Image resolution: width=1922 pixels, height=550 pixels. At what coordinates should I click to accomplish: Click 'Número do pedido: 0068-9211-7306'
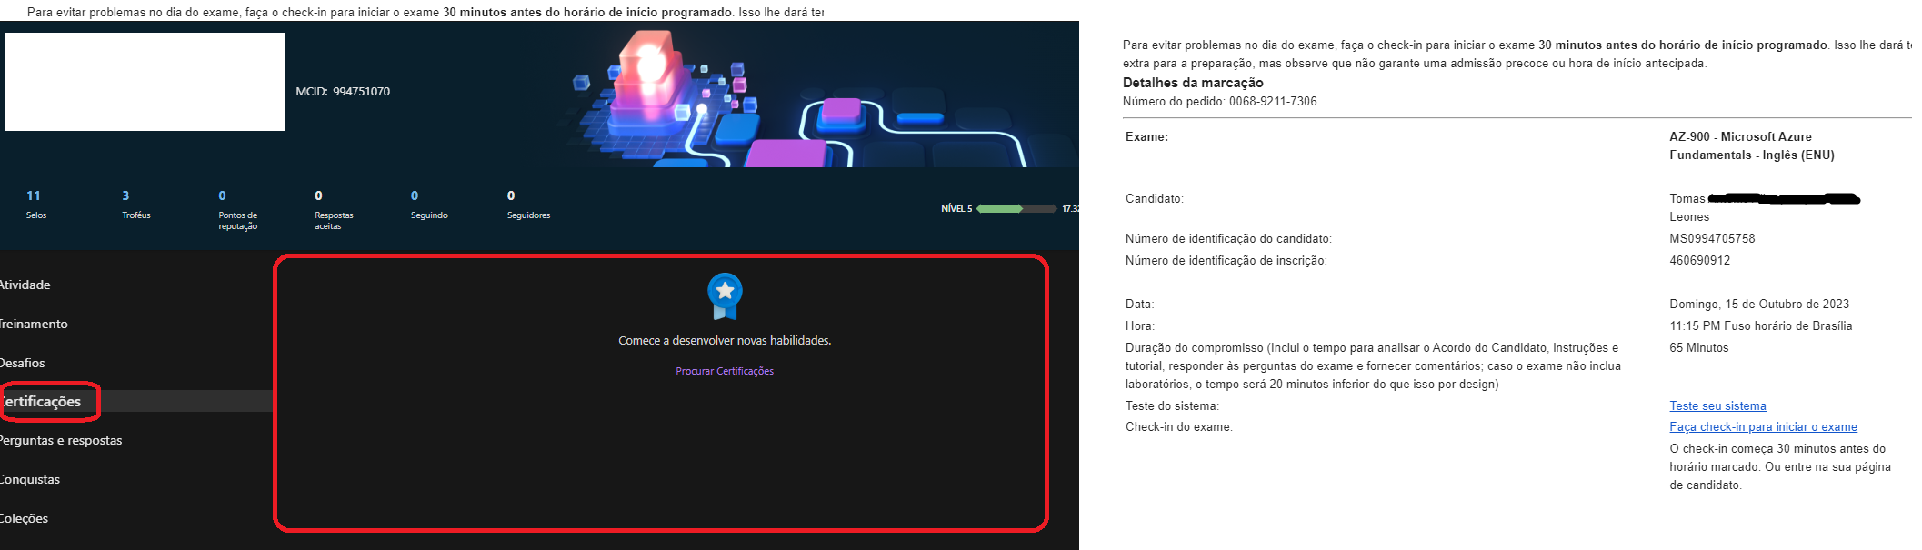point(1219,101)
